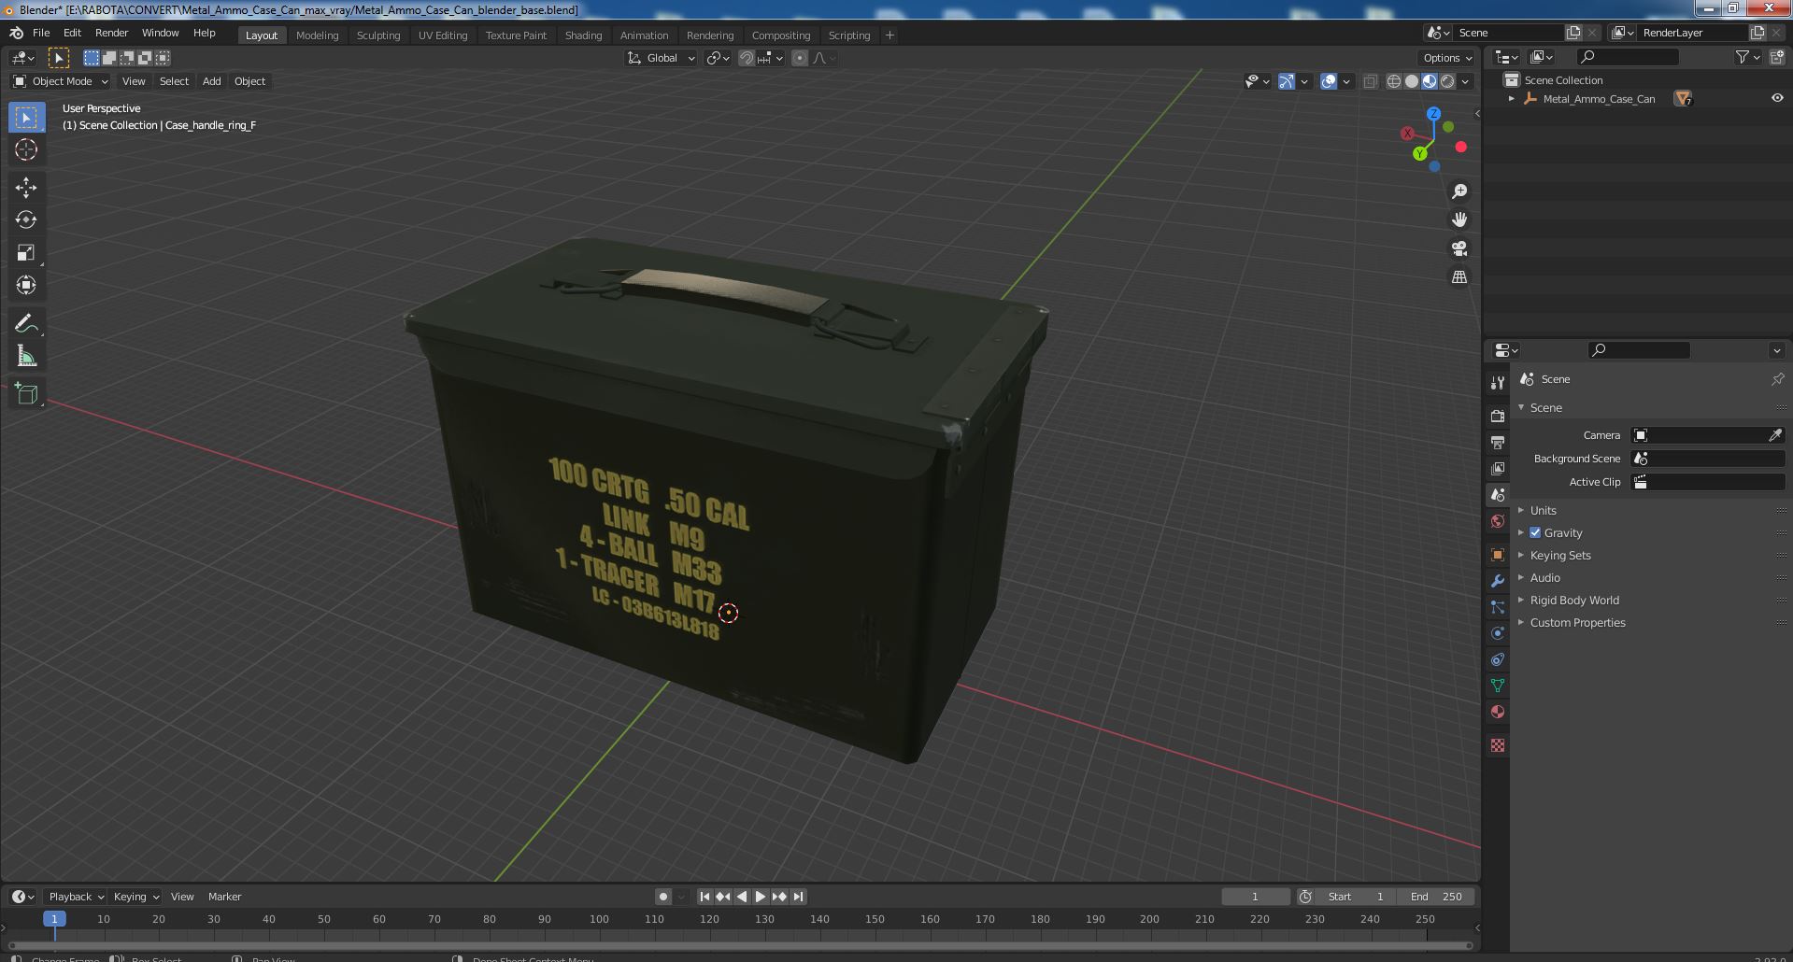Expand the Metal_Ammo_Case_Can collection
This screenshot has width=1793, height=962.
tap(1511, 98)
